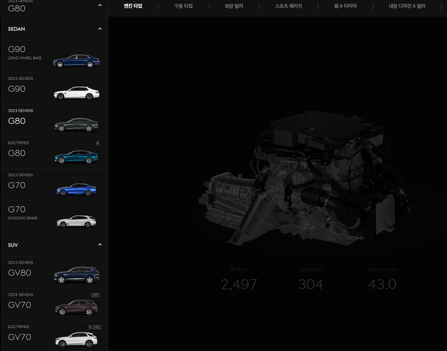The height and width of the screenshot is (351, 447).
Task: Click the blue G90 Long Wheel Base car image
Action: tap(76, 61)
